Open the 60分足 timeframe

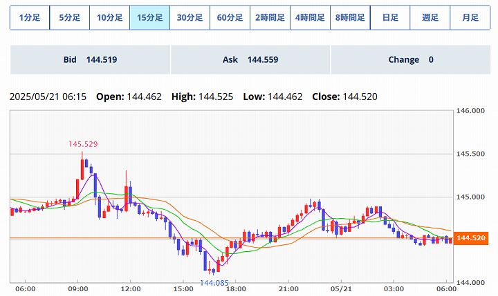click(230, 17)
